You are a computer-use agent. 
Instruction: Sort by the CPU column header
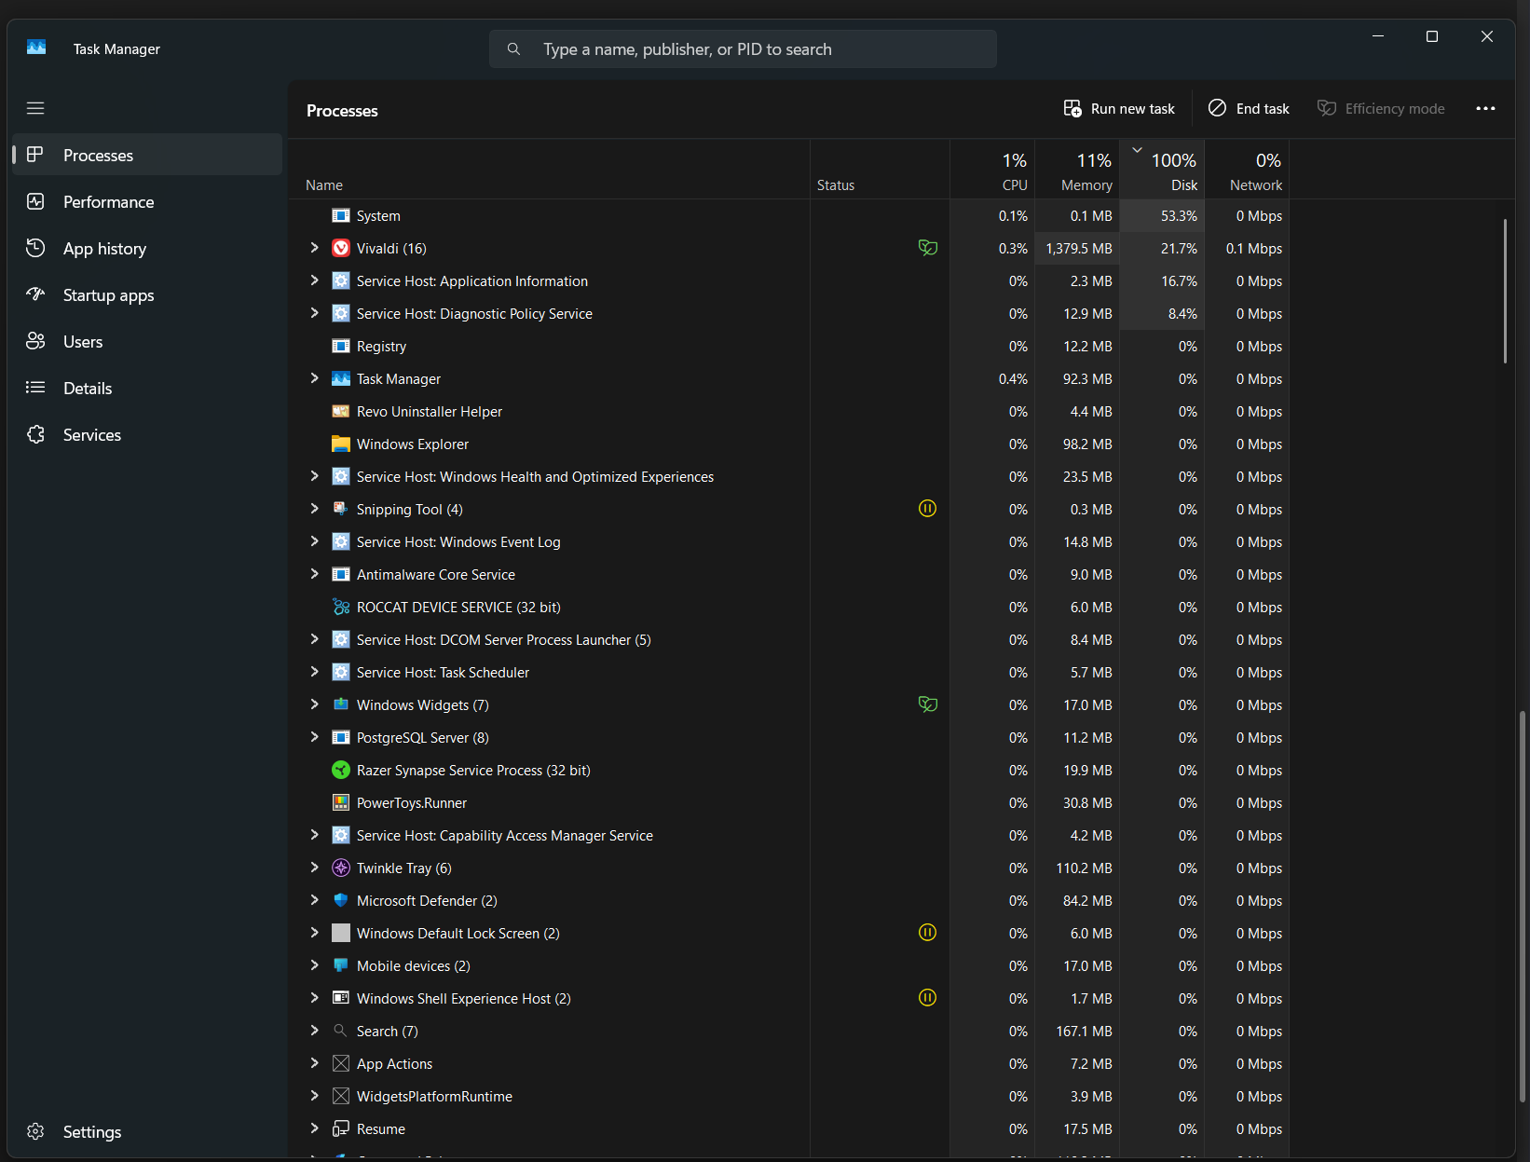pyautogui.click(x=992, y=170)
